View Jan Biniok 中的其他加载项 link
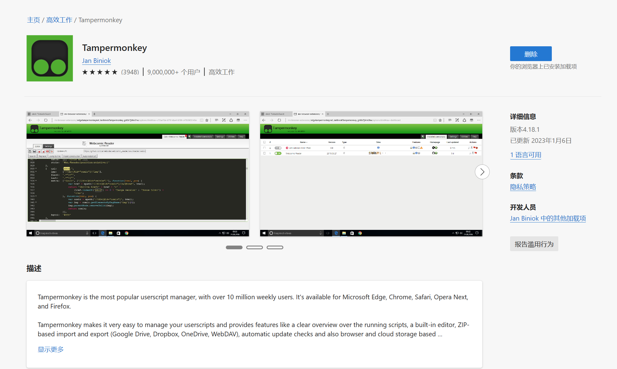This screenshot has height=369, width=617. click(548, 218)
